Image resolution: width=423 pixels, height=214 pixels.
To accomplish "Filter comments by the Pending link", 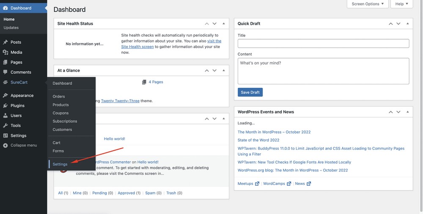I will coord(99,193).
